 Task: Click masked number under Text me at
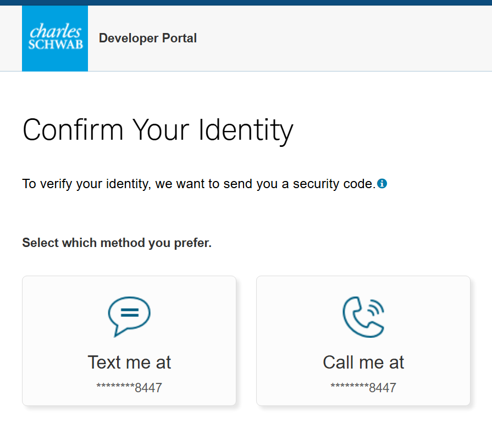(129, 388)
